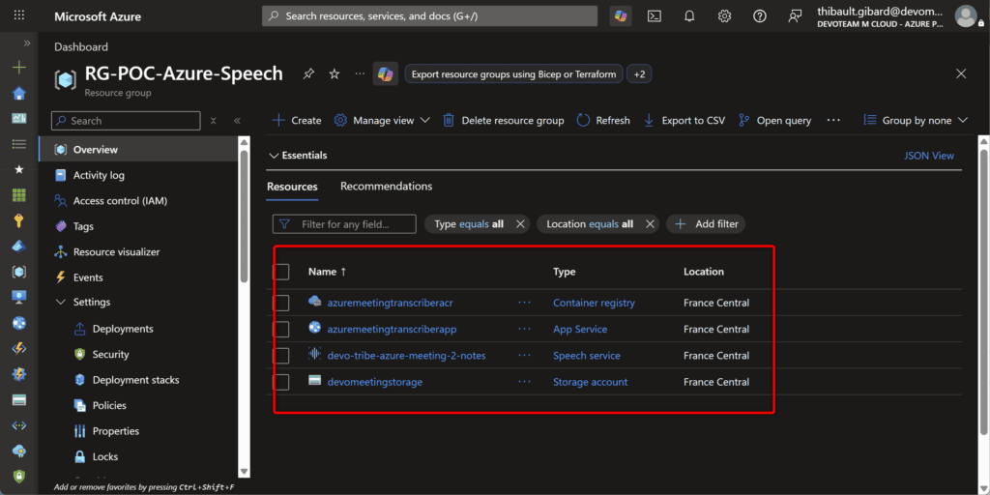Check the azuremeetingtranscriberacr row checkbox
Image resolution: width=990 pixels, height=495 pixels.
click(281, 303)
